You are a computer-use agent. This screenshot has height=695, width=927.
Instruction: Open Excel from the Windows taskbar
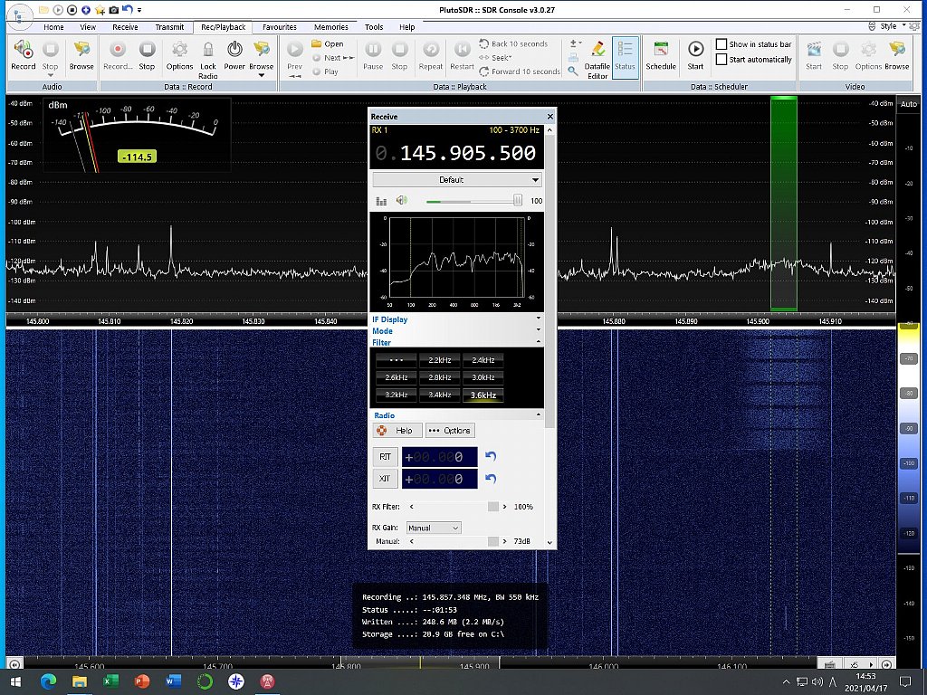point(110,681)
